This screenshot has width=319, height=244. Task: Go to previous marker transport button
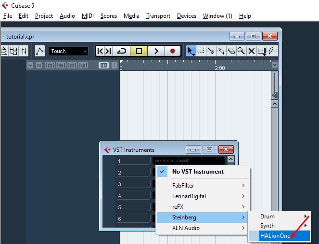point(100,51)
